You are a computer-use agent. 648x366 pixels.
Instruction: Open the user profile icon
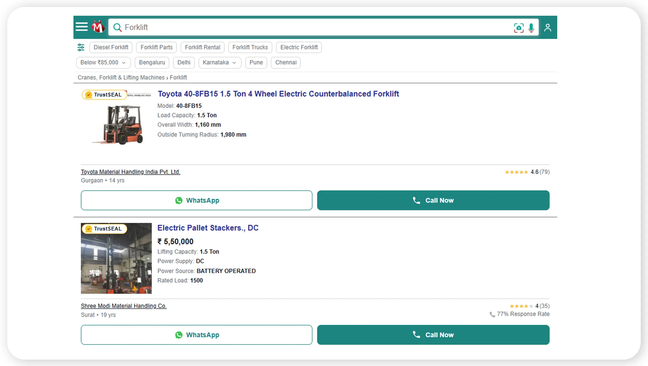pyautogui.click(x=547, y=28)
